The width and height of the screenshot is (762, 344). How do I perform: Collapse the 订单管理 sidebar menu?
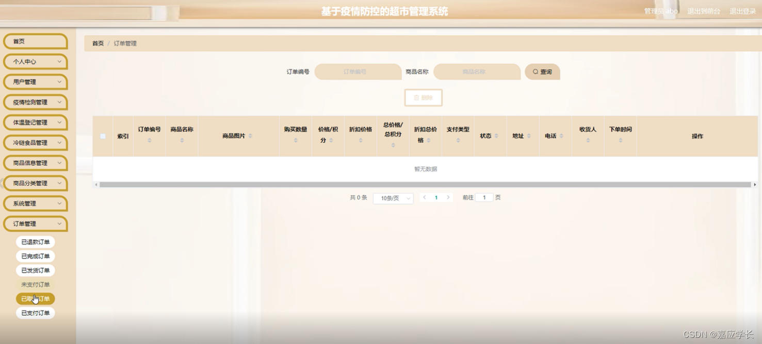(x=36, y=224)
